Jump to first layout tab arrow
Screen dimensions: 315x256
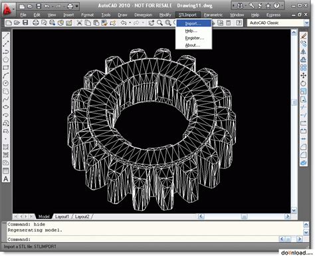point(15,216)
